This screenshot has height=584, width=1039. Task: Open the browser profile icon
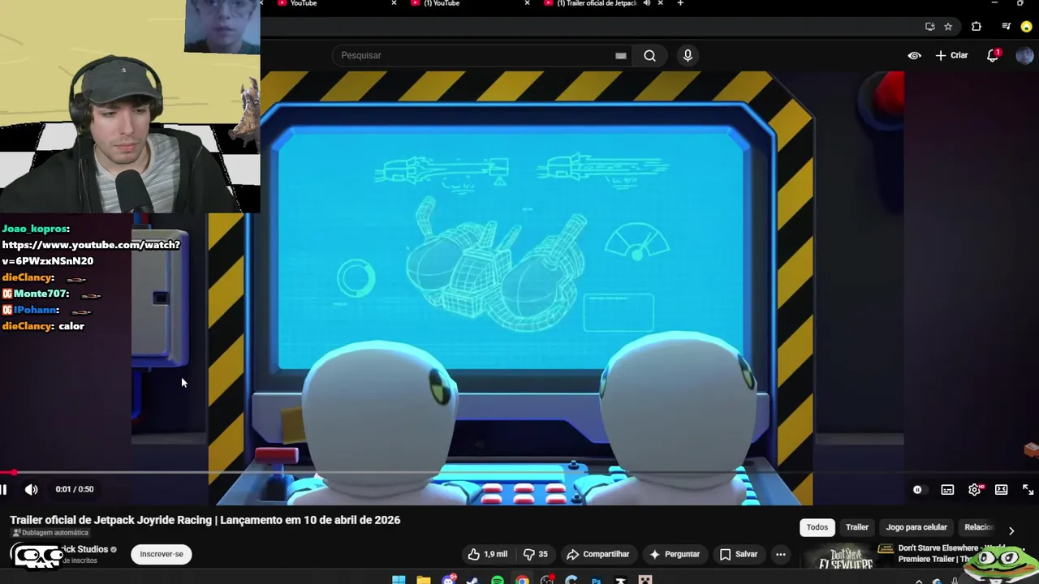1027,27
